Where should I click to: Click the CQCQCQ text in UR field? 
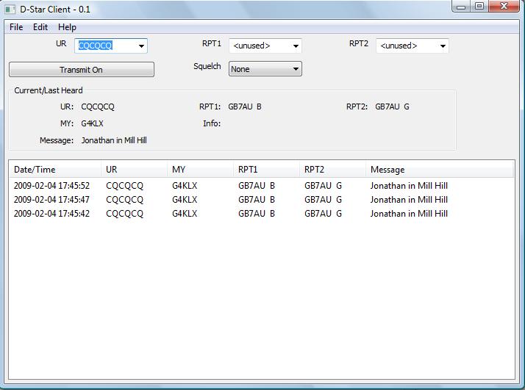tap(95, 46)
